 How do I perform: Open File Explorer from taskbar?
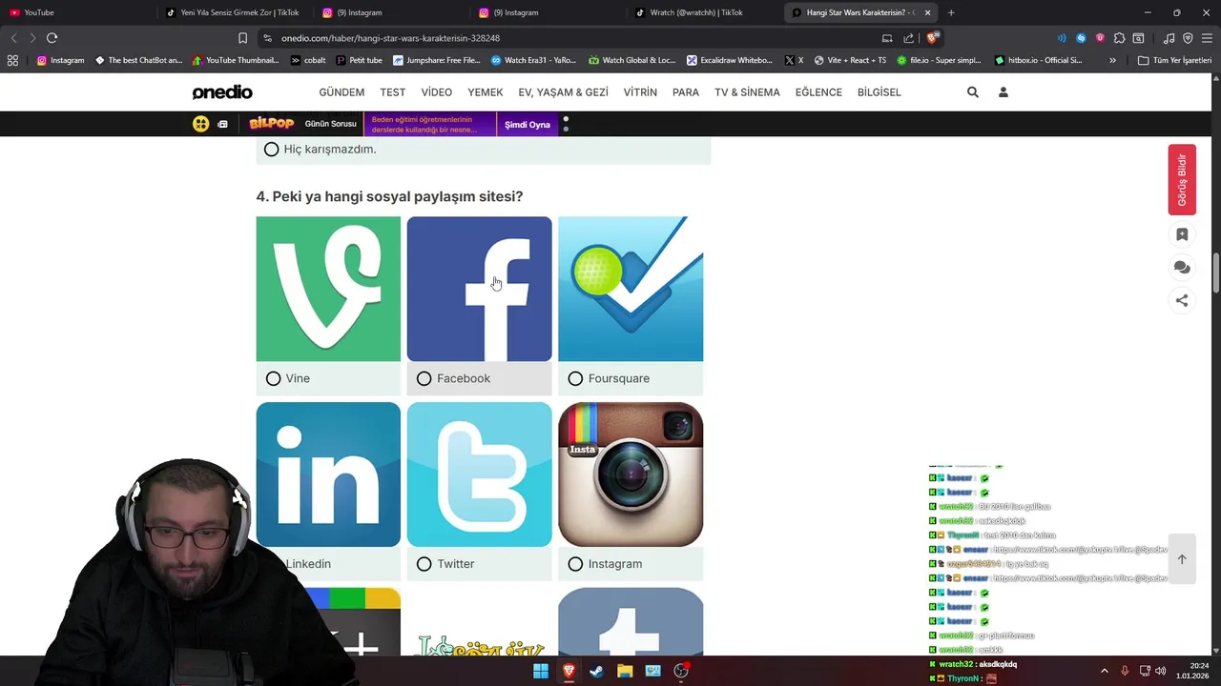point(625,671)
